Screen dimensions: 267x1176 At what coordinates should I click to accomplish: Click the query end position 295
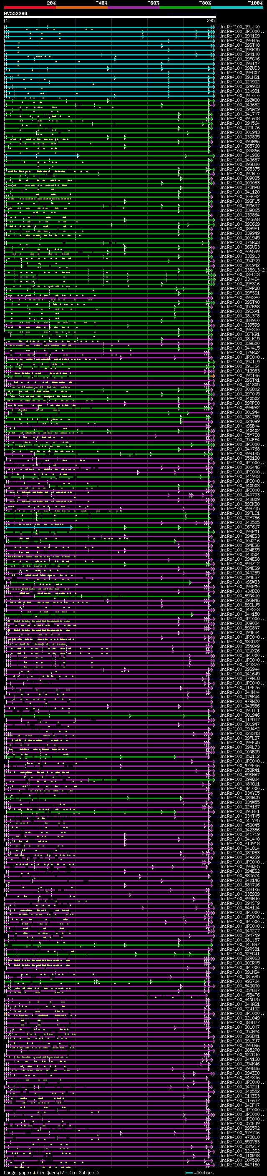[x=211, y=21]
